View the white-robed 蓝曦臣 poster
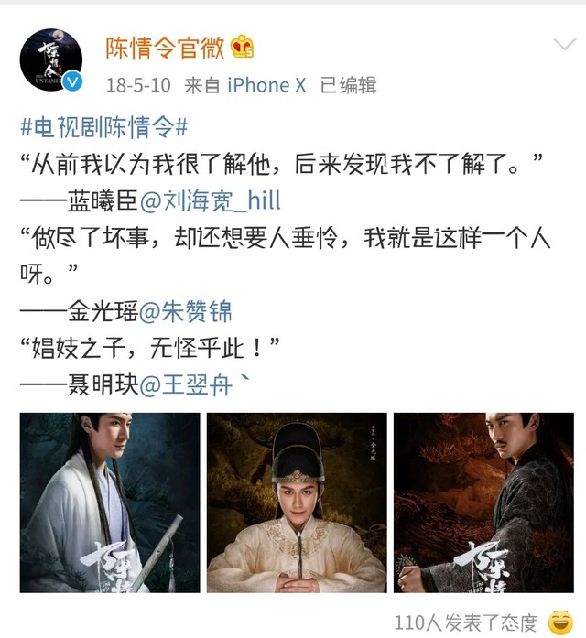The width and height of the screenshot is (586, 638). (x=110, y=503)
